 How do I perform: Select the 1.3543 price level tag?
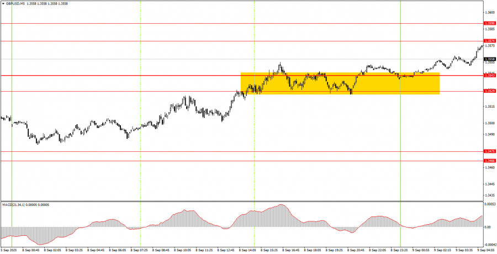pyautogui.click(x=489, y=75)
